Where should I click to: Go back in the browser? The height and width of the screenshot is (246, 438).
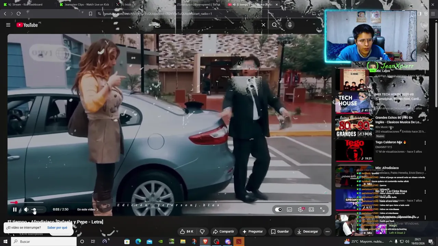[5, 14]
